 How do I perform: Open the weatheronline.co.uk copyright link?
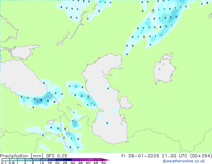pos(184,161)
